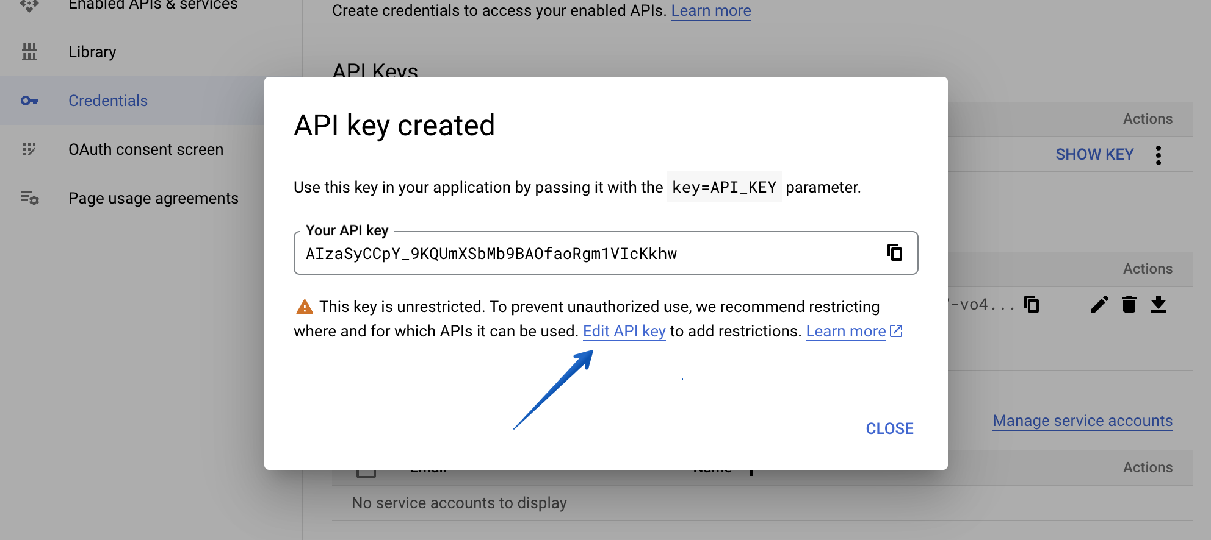1211x540 pixels.
Task: Reveal the hidden key with SHOW KEY
Action: tap(1094, 154)
